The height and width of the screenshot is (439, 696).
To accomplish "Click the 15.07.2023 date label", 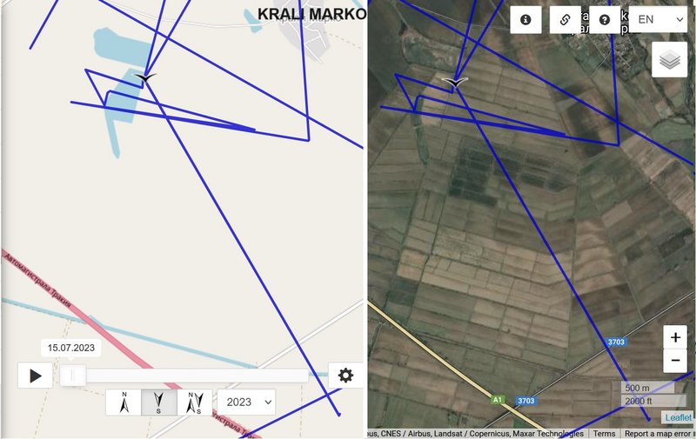I will [71, 348].
